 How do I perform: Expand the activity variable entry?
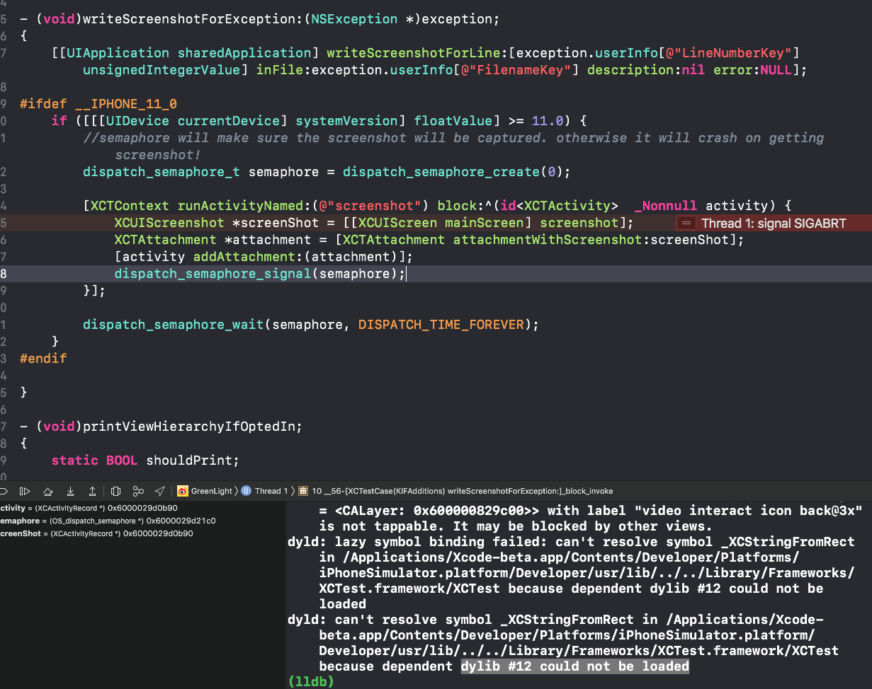(4, 507)
